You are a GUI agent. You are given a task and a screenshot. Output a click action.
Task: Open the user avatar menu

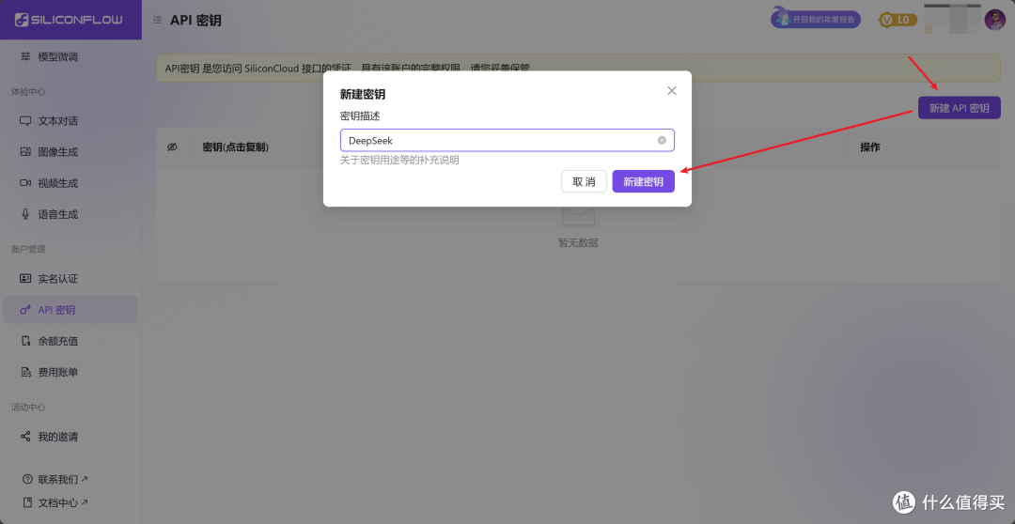coord(994,20)
